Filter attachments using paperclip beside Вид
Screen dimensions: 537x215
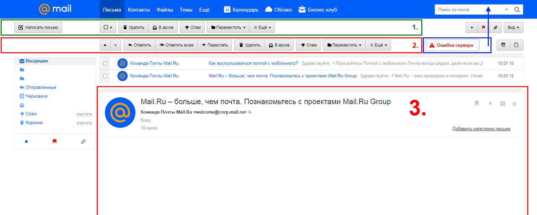(x=495, y=28)
